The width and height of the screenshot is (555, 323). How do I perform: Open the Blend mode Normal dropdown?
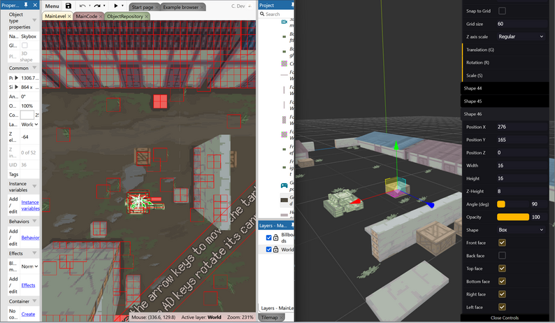click(29, 266)
